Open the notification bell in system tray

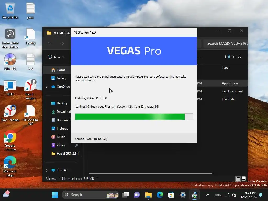coord(261,195)
